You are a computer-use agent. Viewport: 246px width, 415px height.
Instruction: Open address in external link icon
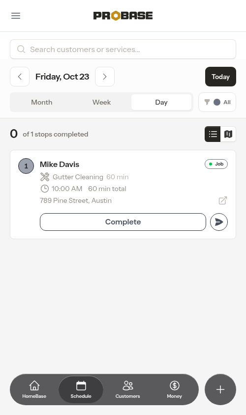(223, 200)
